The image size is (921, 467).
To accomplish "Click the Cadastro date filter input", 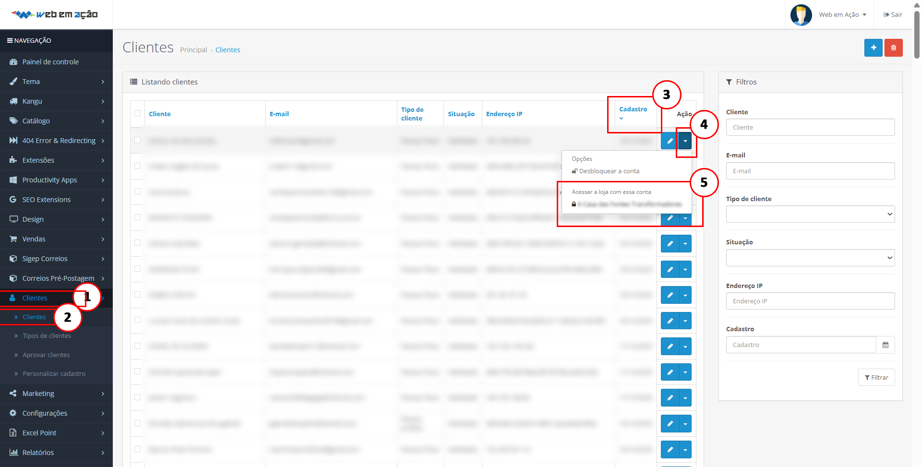I will click(x=801, y=345).
